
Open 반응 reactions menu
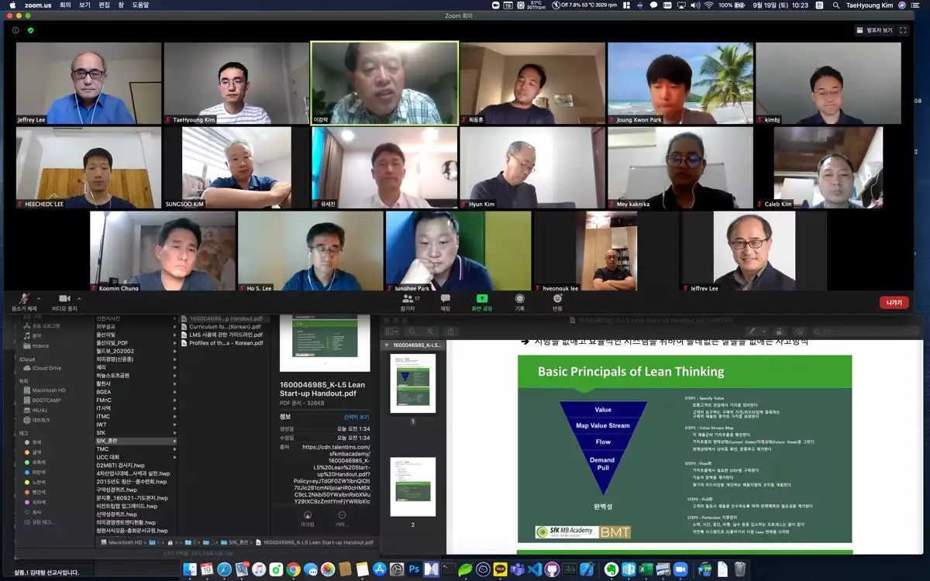coord(557,301)
